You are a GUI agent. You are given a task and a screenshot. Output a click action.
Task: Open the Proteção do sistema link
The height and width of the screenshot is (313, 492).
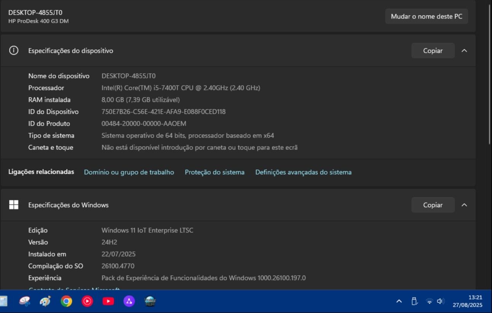coord(215,172)
